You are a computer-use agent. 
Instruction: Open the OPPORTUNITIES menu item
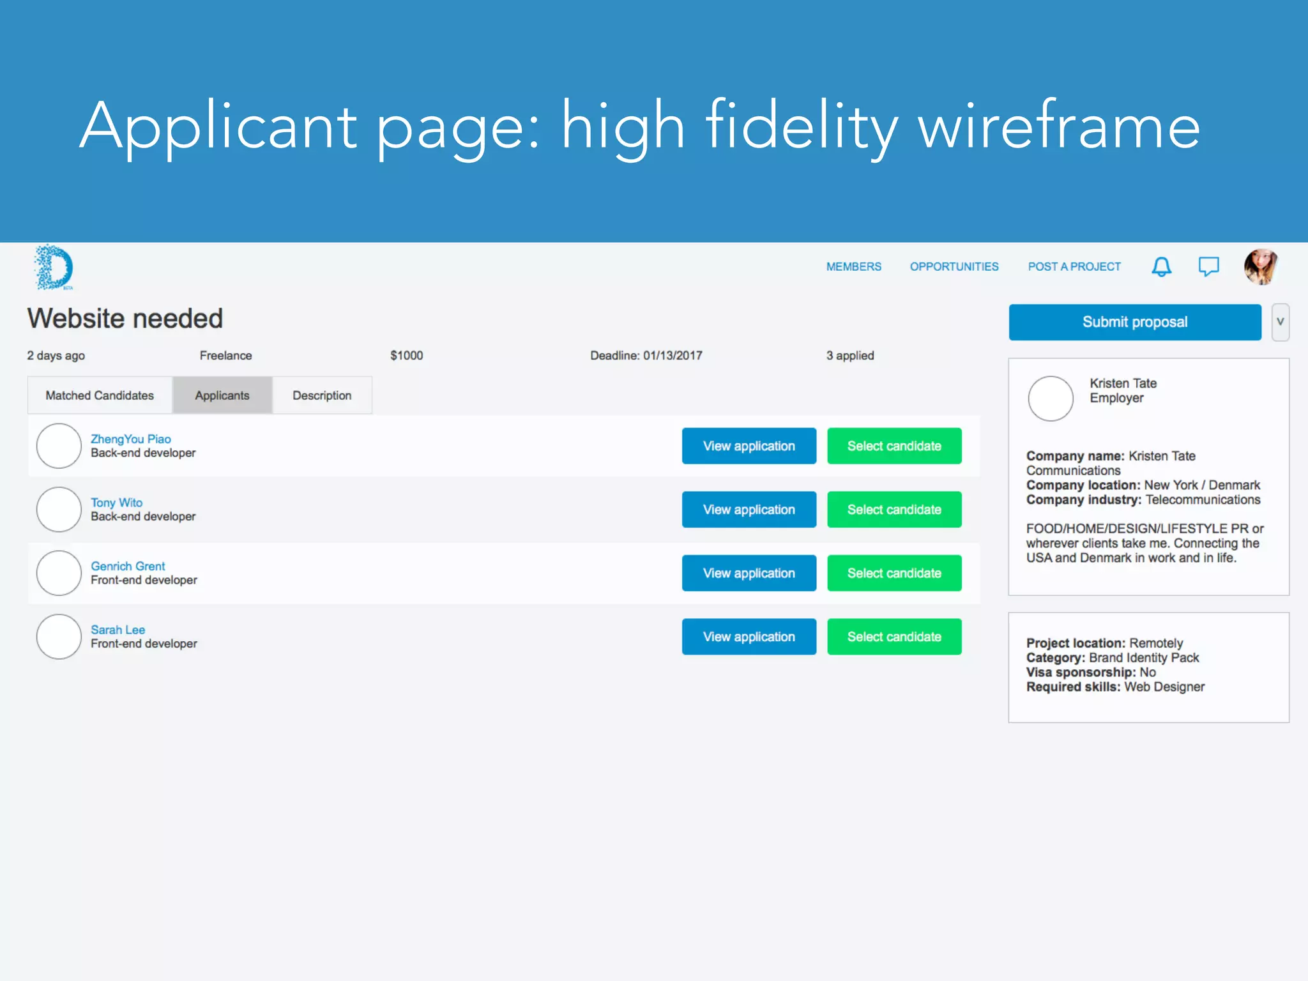click(x=954, y=267)
